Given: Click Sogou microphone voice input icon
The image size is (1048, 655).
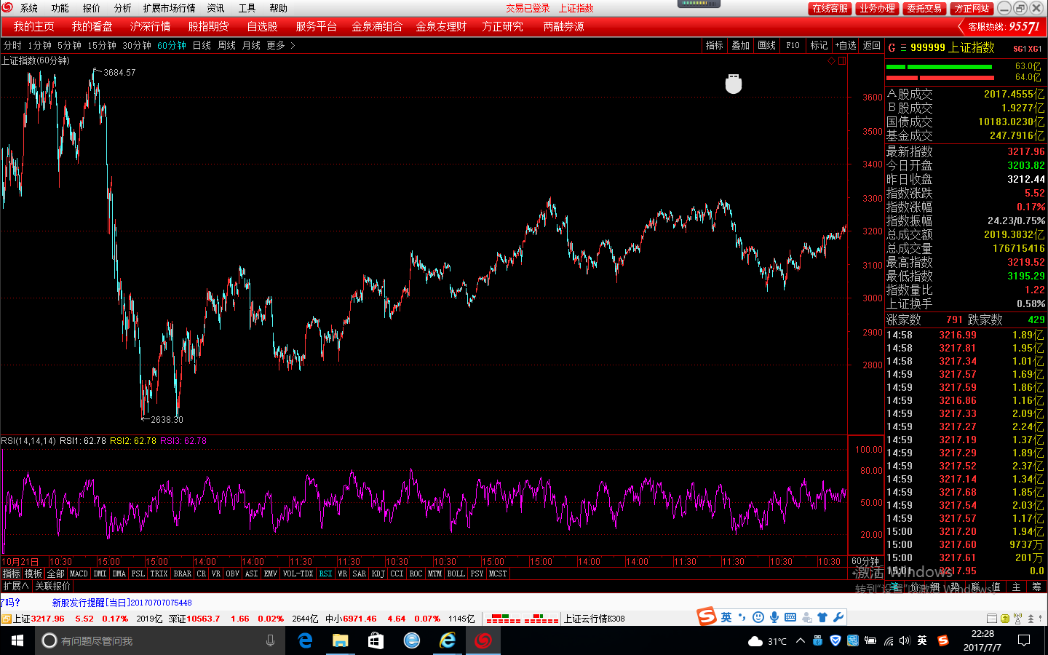Looking at the screenshot, I should click(774, 617).
